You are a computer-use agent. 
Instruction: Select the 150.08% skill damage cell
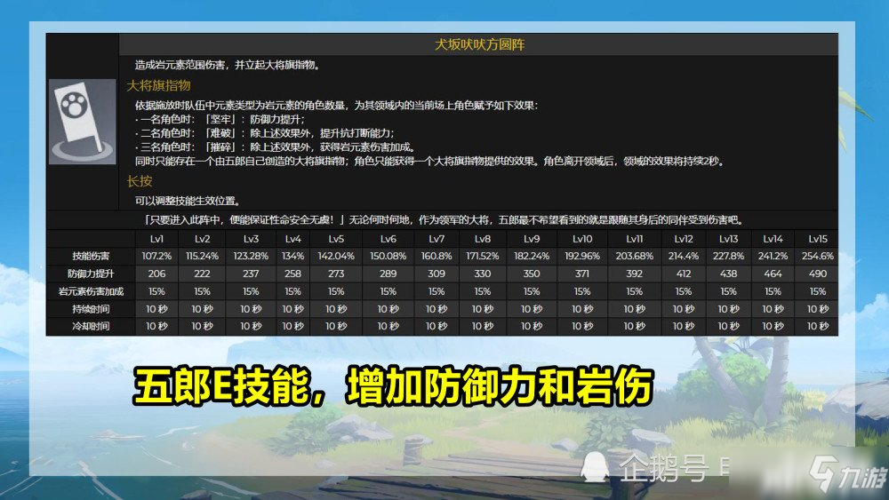coord(388,257)
